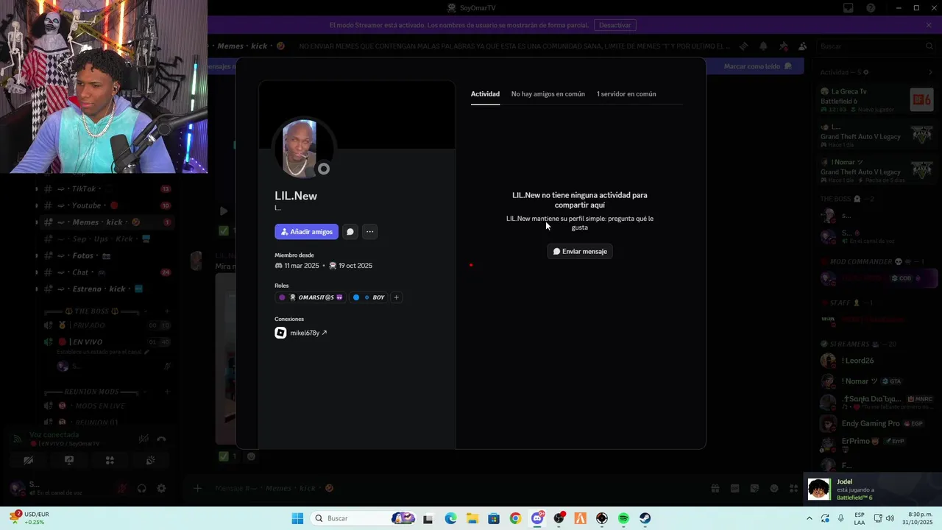Select the BOY role chip
The height and width of the screenshot is (530, 942).
(369, 297)
